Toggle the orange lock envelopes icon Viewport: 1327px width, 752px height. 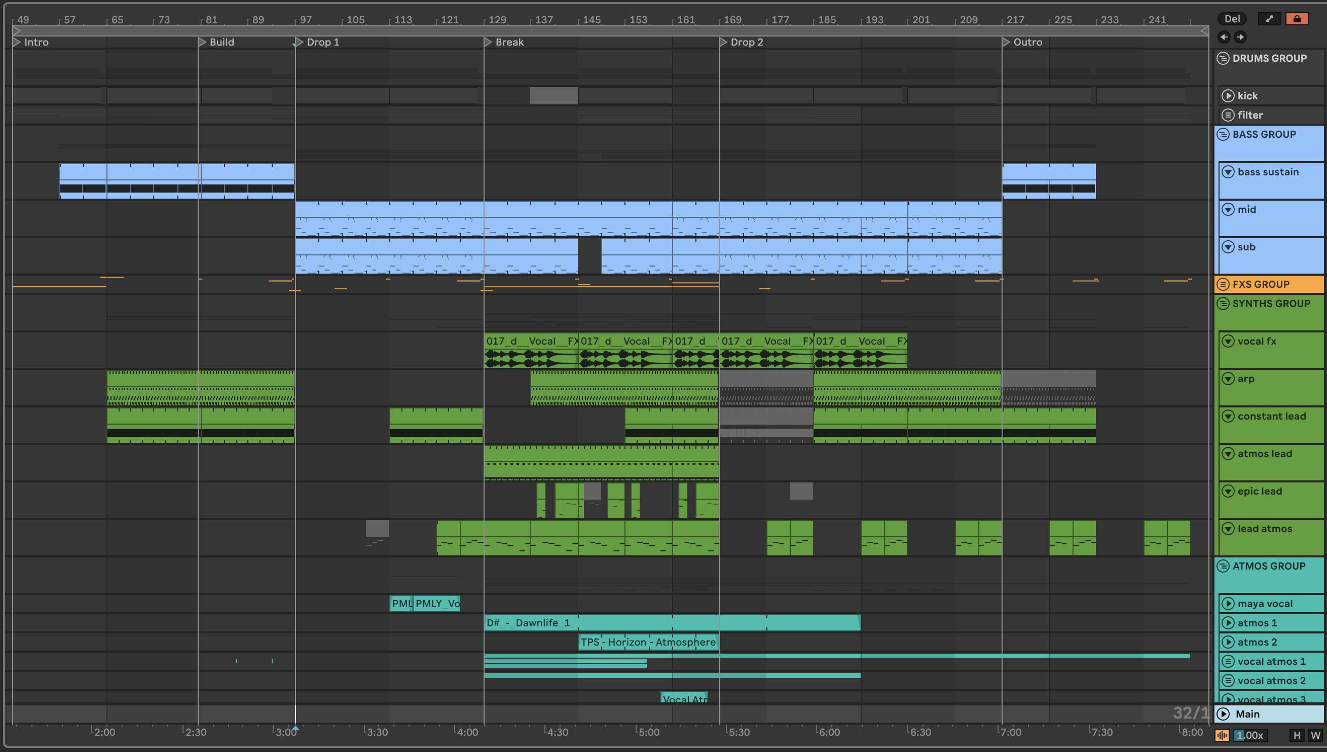coord(1297,19)
